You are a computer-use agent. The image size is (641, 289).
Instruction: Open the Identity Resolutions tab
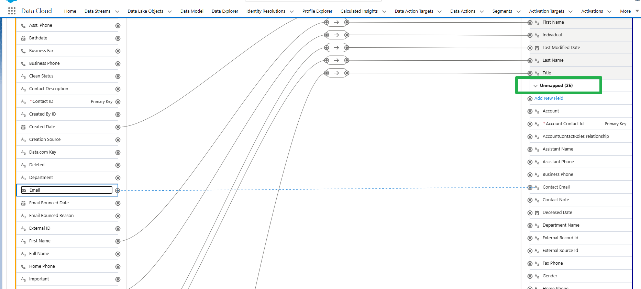(x=266, y=11)
